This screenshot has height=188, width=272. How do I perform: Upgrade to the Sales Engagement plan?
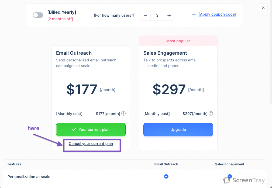178,130
